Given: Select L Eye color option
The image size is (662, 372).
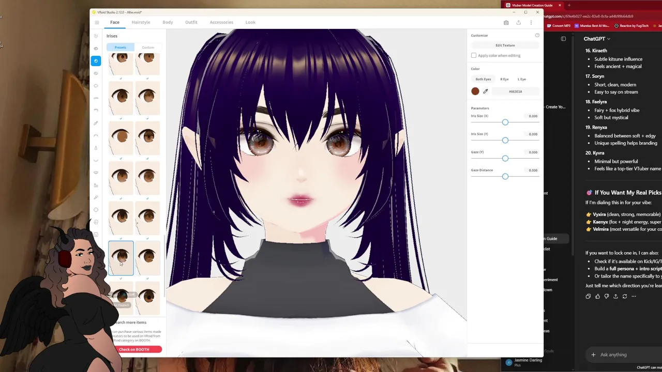Looking at the screenshot, I should click(521, 79).
